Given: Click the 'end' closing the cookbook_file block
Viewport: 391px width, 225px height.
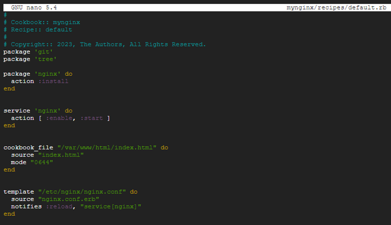Looking at the screenshot, I should 9,170.
